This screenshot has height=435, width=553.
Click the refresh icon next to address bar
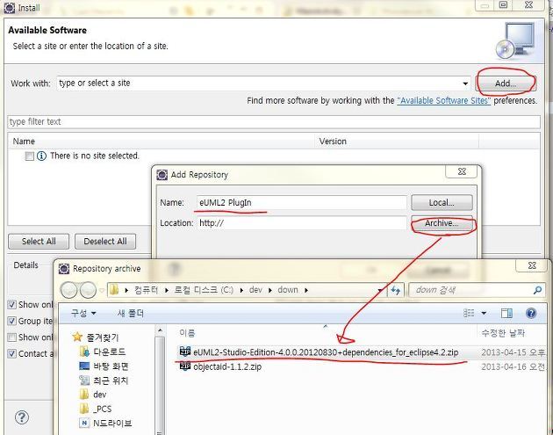396,290
